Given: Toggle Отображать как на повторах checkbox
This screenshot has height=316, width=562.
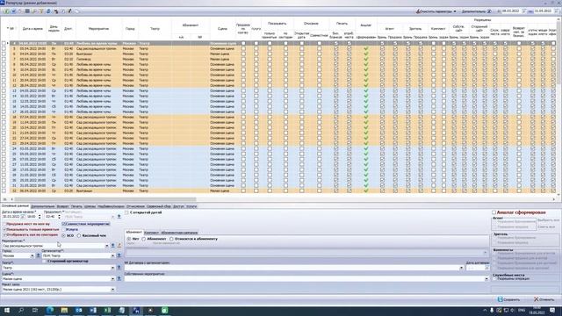Looking at the screenshot, I should tap(4, 235).
